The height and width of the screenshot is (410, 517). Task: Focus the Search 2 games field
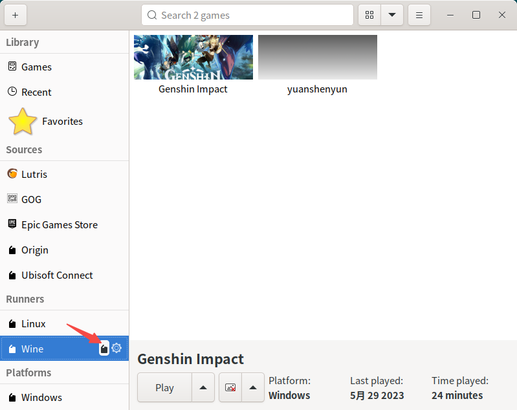click(x=247, y=15)
